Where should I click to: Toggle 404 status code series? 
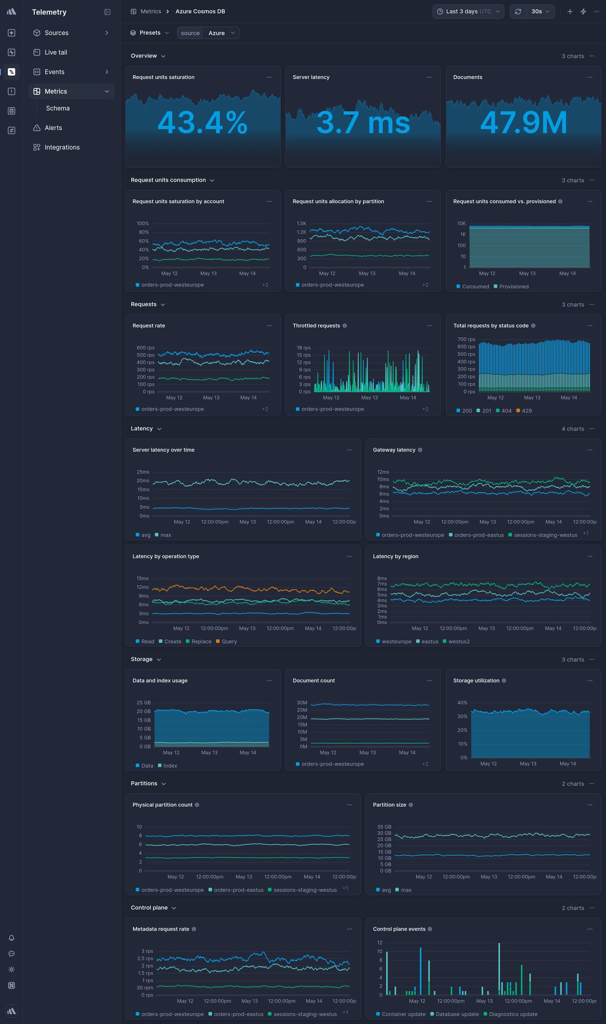[x=504, y=411]
